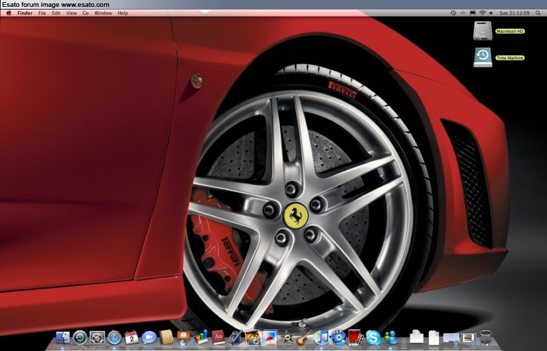
Task: Launch iMovie star icon in Dock
Action: pyautogui.click(x=287, y=337)
